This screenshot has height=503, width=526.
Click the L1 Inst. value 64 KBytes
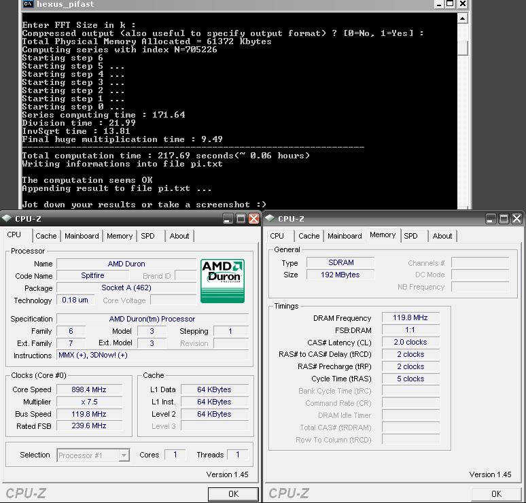tap(215, 402)
